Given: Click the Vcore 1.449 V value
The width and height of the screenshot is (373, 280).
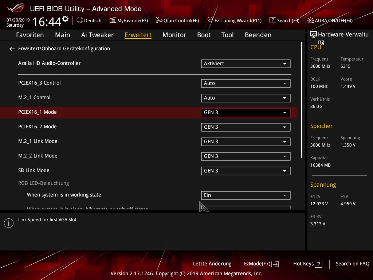Looking at the screenshot, I should click(348, 86).
